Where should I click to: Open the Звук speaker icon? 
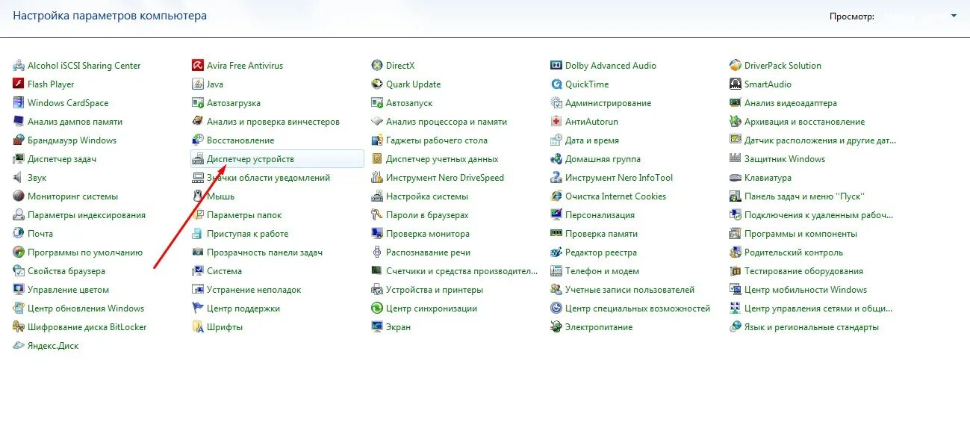[x=19, y=178]
